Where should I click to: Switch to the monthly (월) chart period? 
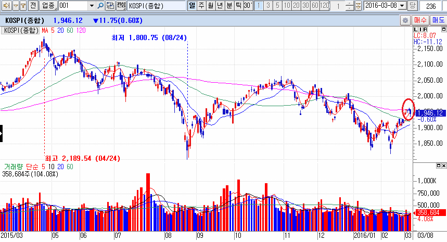click(x=210, y=6)
